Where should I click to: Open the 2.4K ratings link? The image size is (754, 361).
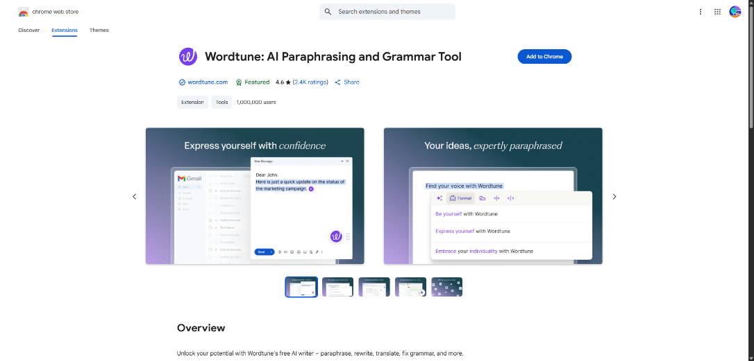[x=310, y=82]
